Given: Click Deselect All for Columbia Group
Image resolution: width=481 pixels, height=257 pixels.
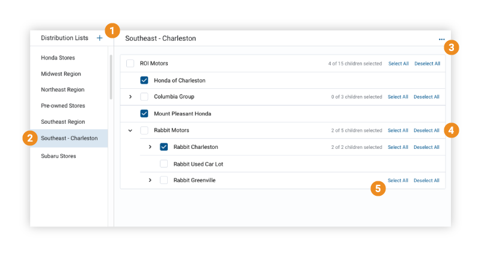Looking at the screenshot, I should coord(426,97).
